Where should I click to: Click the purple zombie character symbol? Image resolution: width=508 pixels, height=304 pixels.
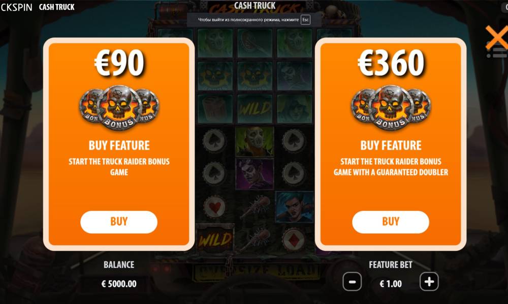pyautogui.click(x=255, y=174)
